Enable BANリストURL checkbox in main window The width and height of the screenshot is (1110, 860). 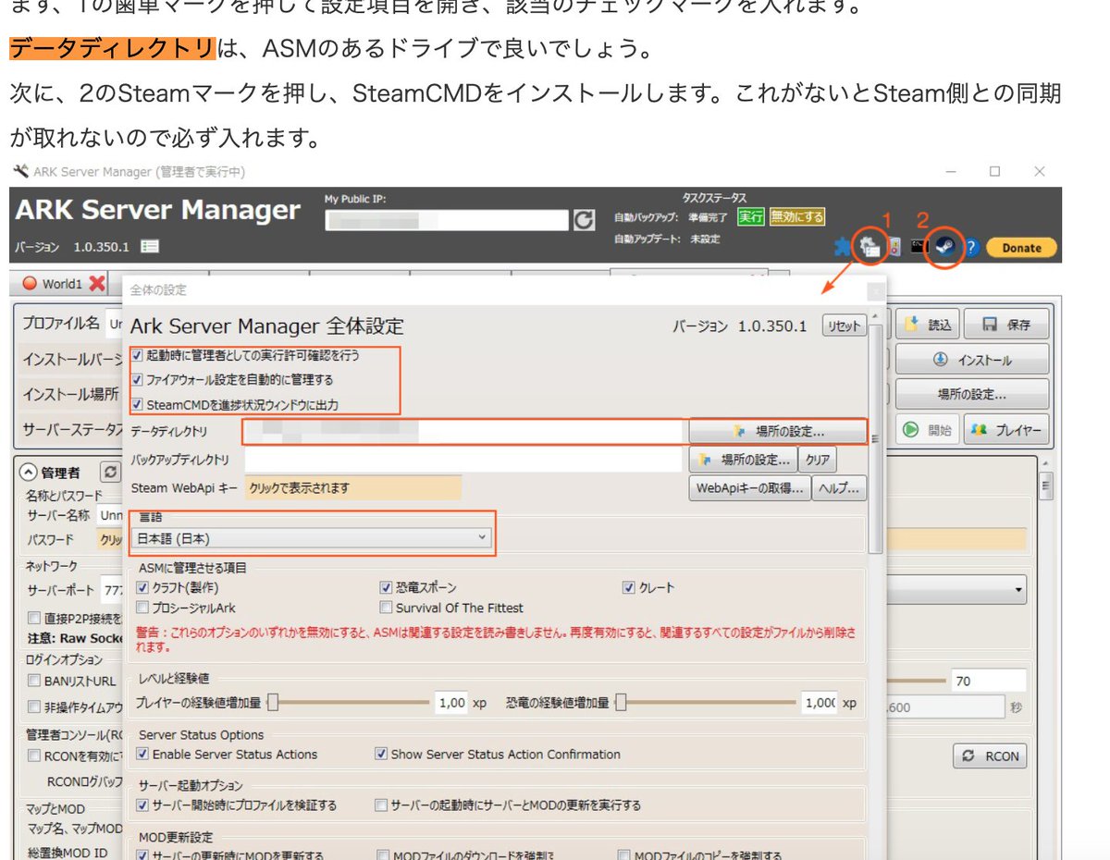pyautogui.click(x=34, y=681)
